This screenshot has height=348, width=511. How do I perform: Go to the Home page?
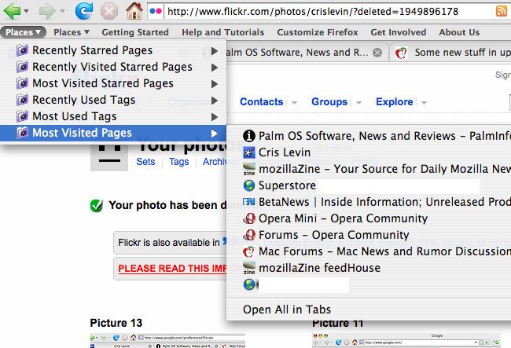point(134,11)
